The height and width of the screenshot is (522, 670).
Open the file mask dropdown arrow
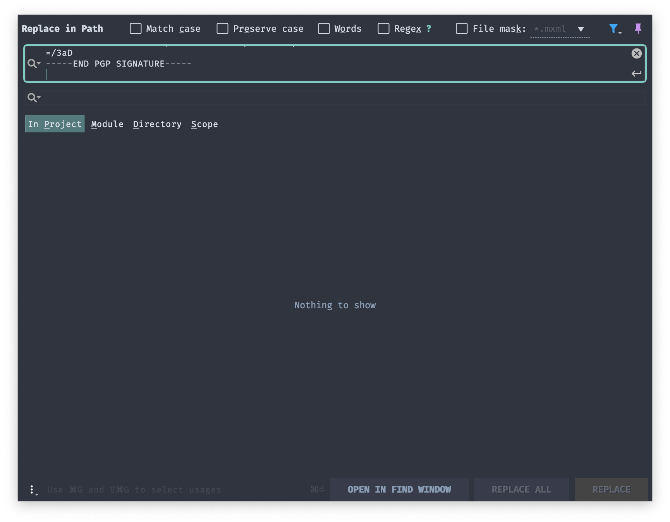pos(581,29)
